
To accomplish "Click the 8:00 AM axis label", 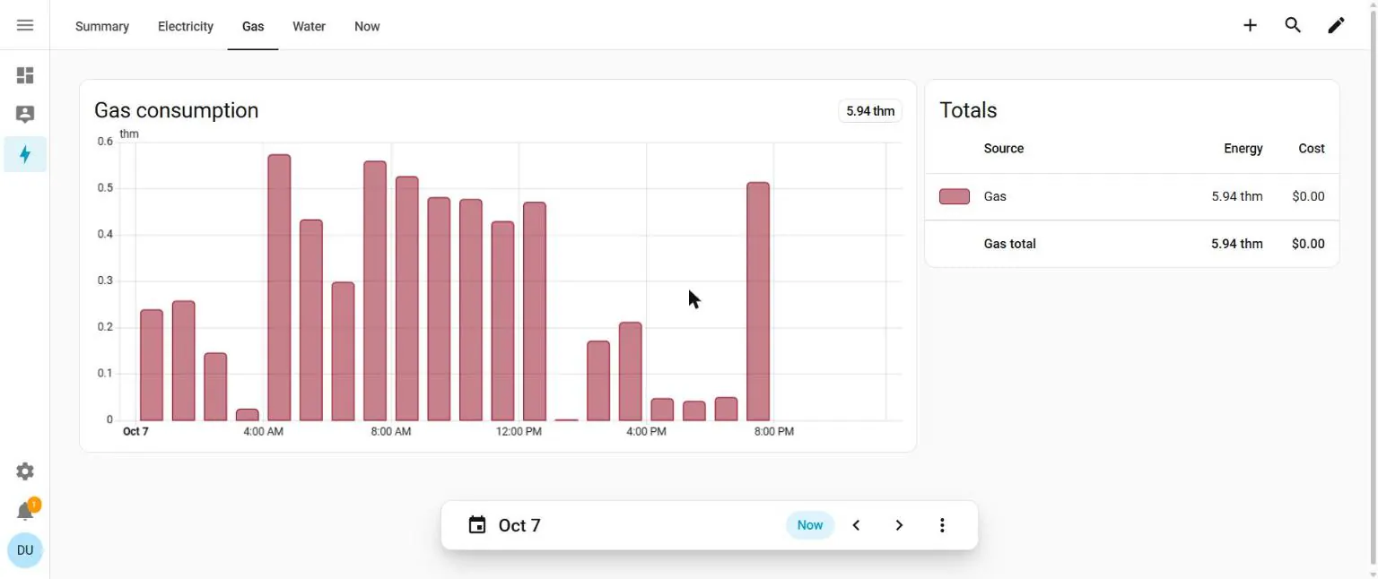I will coord(391,432).
